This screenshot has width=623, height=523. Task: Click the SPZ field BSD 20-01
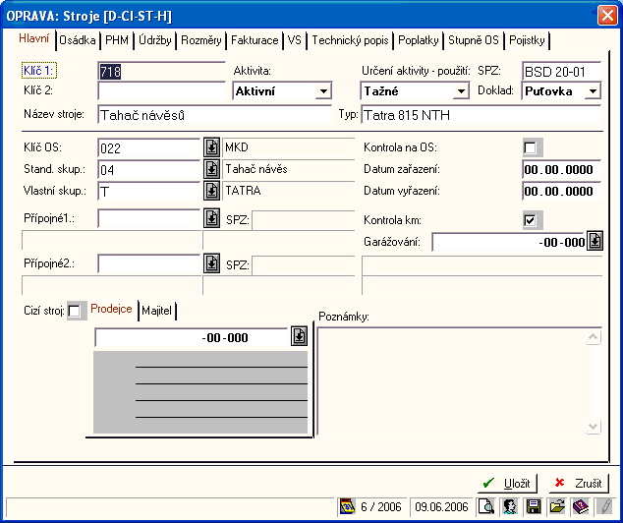point(561,72)
